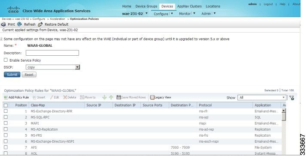Click the Restore Default icon
The height and width of the screenshot is (156, 307).
(x=40, y=24)
